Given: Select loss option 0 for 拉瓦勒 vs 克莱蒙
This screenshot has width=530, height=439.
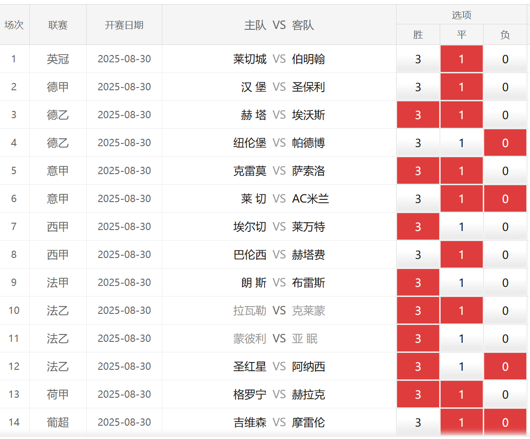Looking at the screenshot, I should (505, 311).
